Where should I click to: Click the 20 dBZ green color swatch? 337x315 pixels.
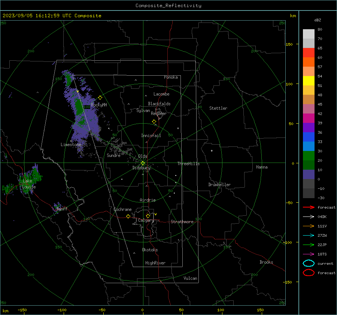pos(309,156)
